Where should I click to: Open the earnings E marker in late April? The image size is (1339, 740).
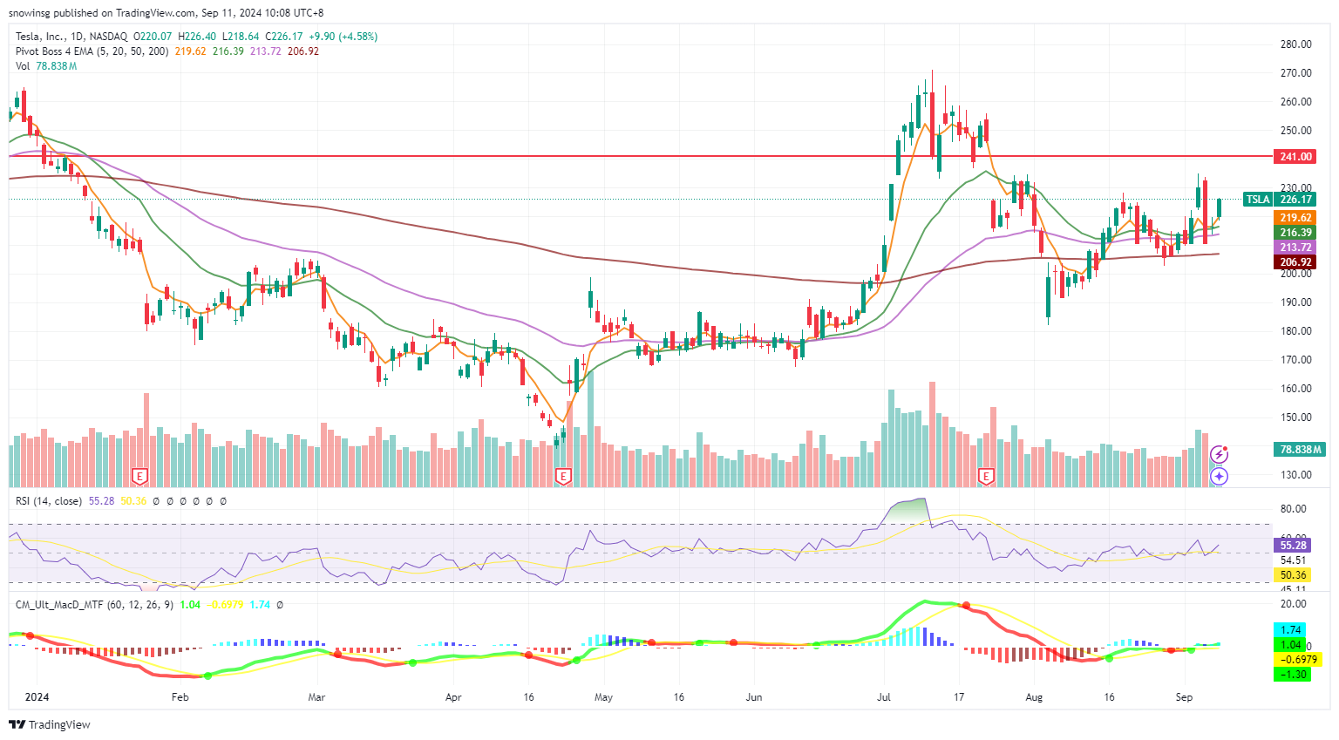(563, 476)
